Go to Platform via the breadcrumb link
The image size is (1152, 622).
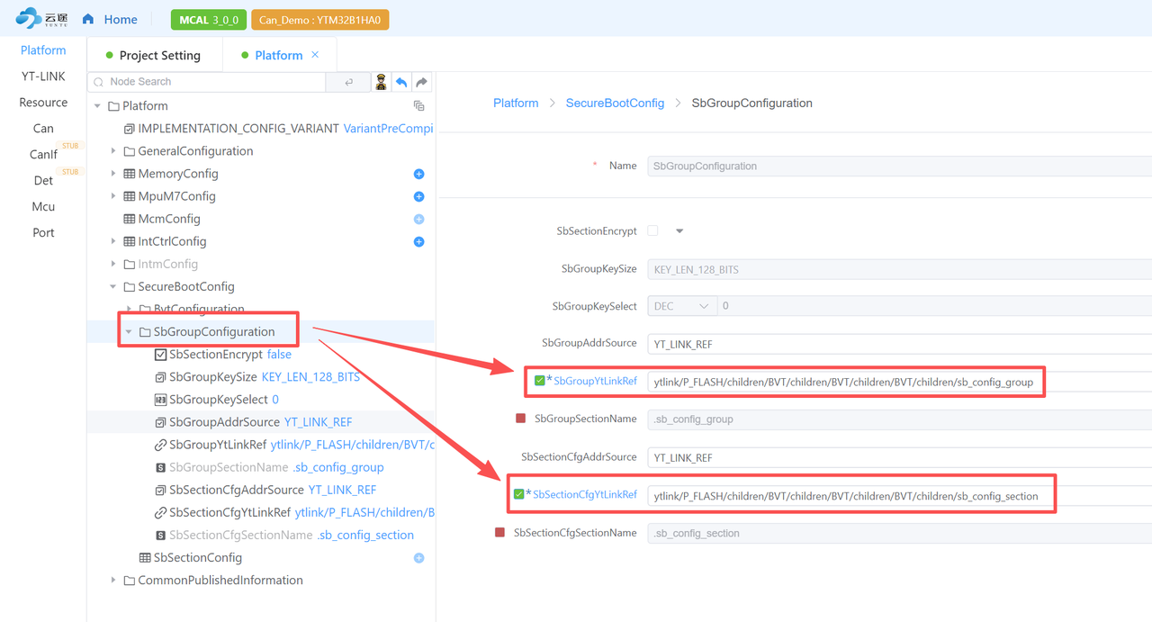coord(516,104)
